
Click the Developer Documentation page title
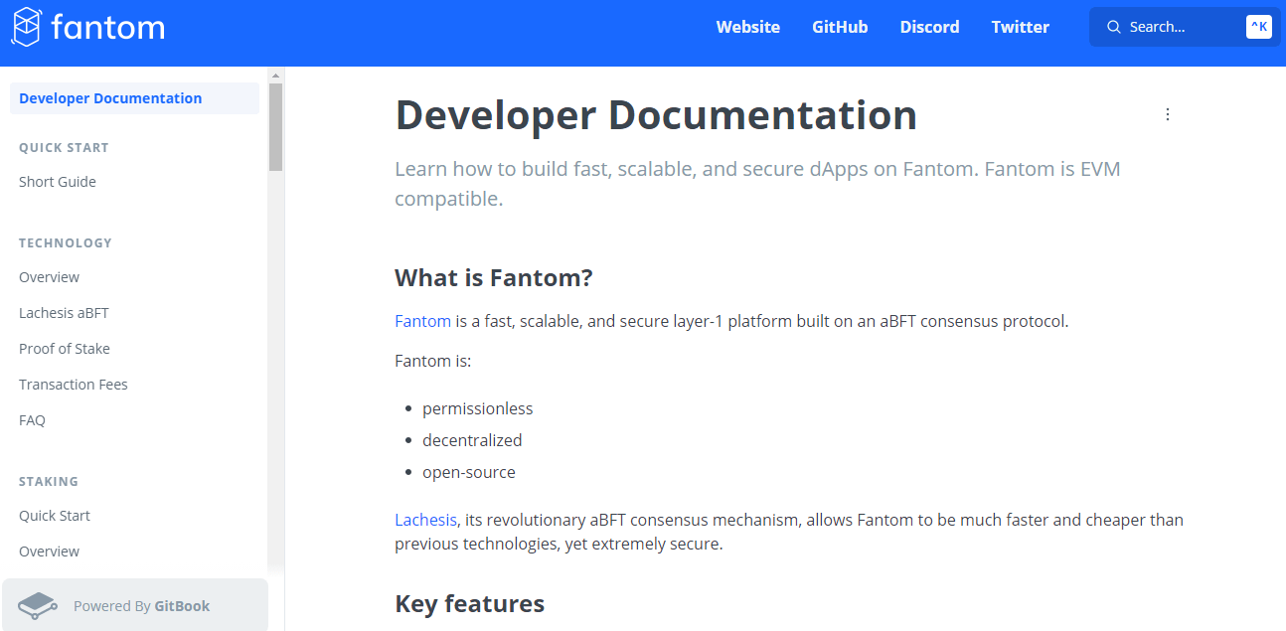point(656,115)
